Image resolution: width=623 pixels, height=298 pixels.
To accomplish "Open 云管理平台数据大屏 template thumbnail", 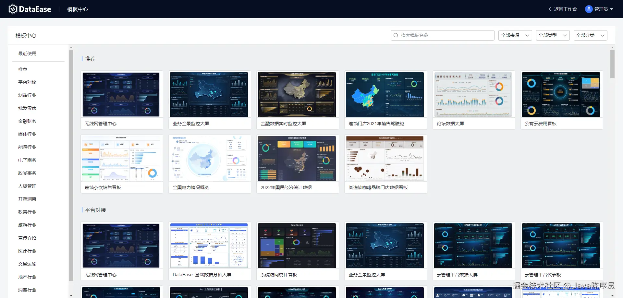I will tap(473, 245).
